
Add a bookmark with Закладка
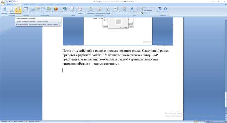(73, 10)
